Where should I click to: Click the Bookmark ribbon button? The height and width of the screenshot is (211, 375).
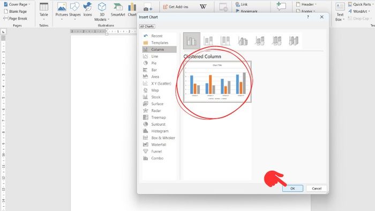tap(246, 11)
